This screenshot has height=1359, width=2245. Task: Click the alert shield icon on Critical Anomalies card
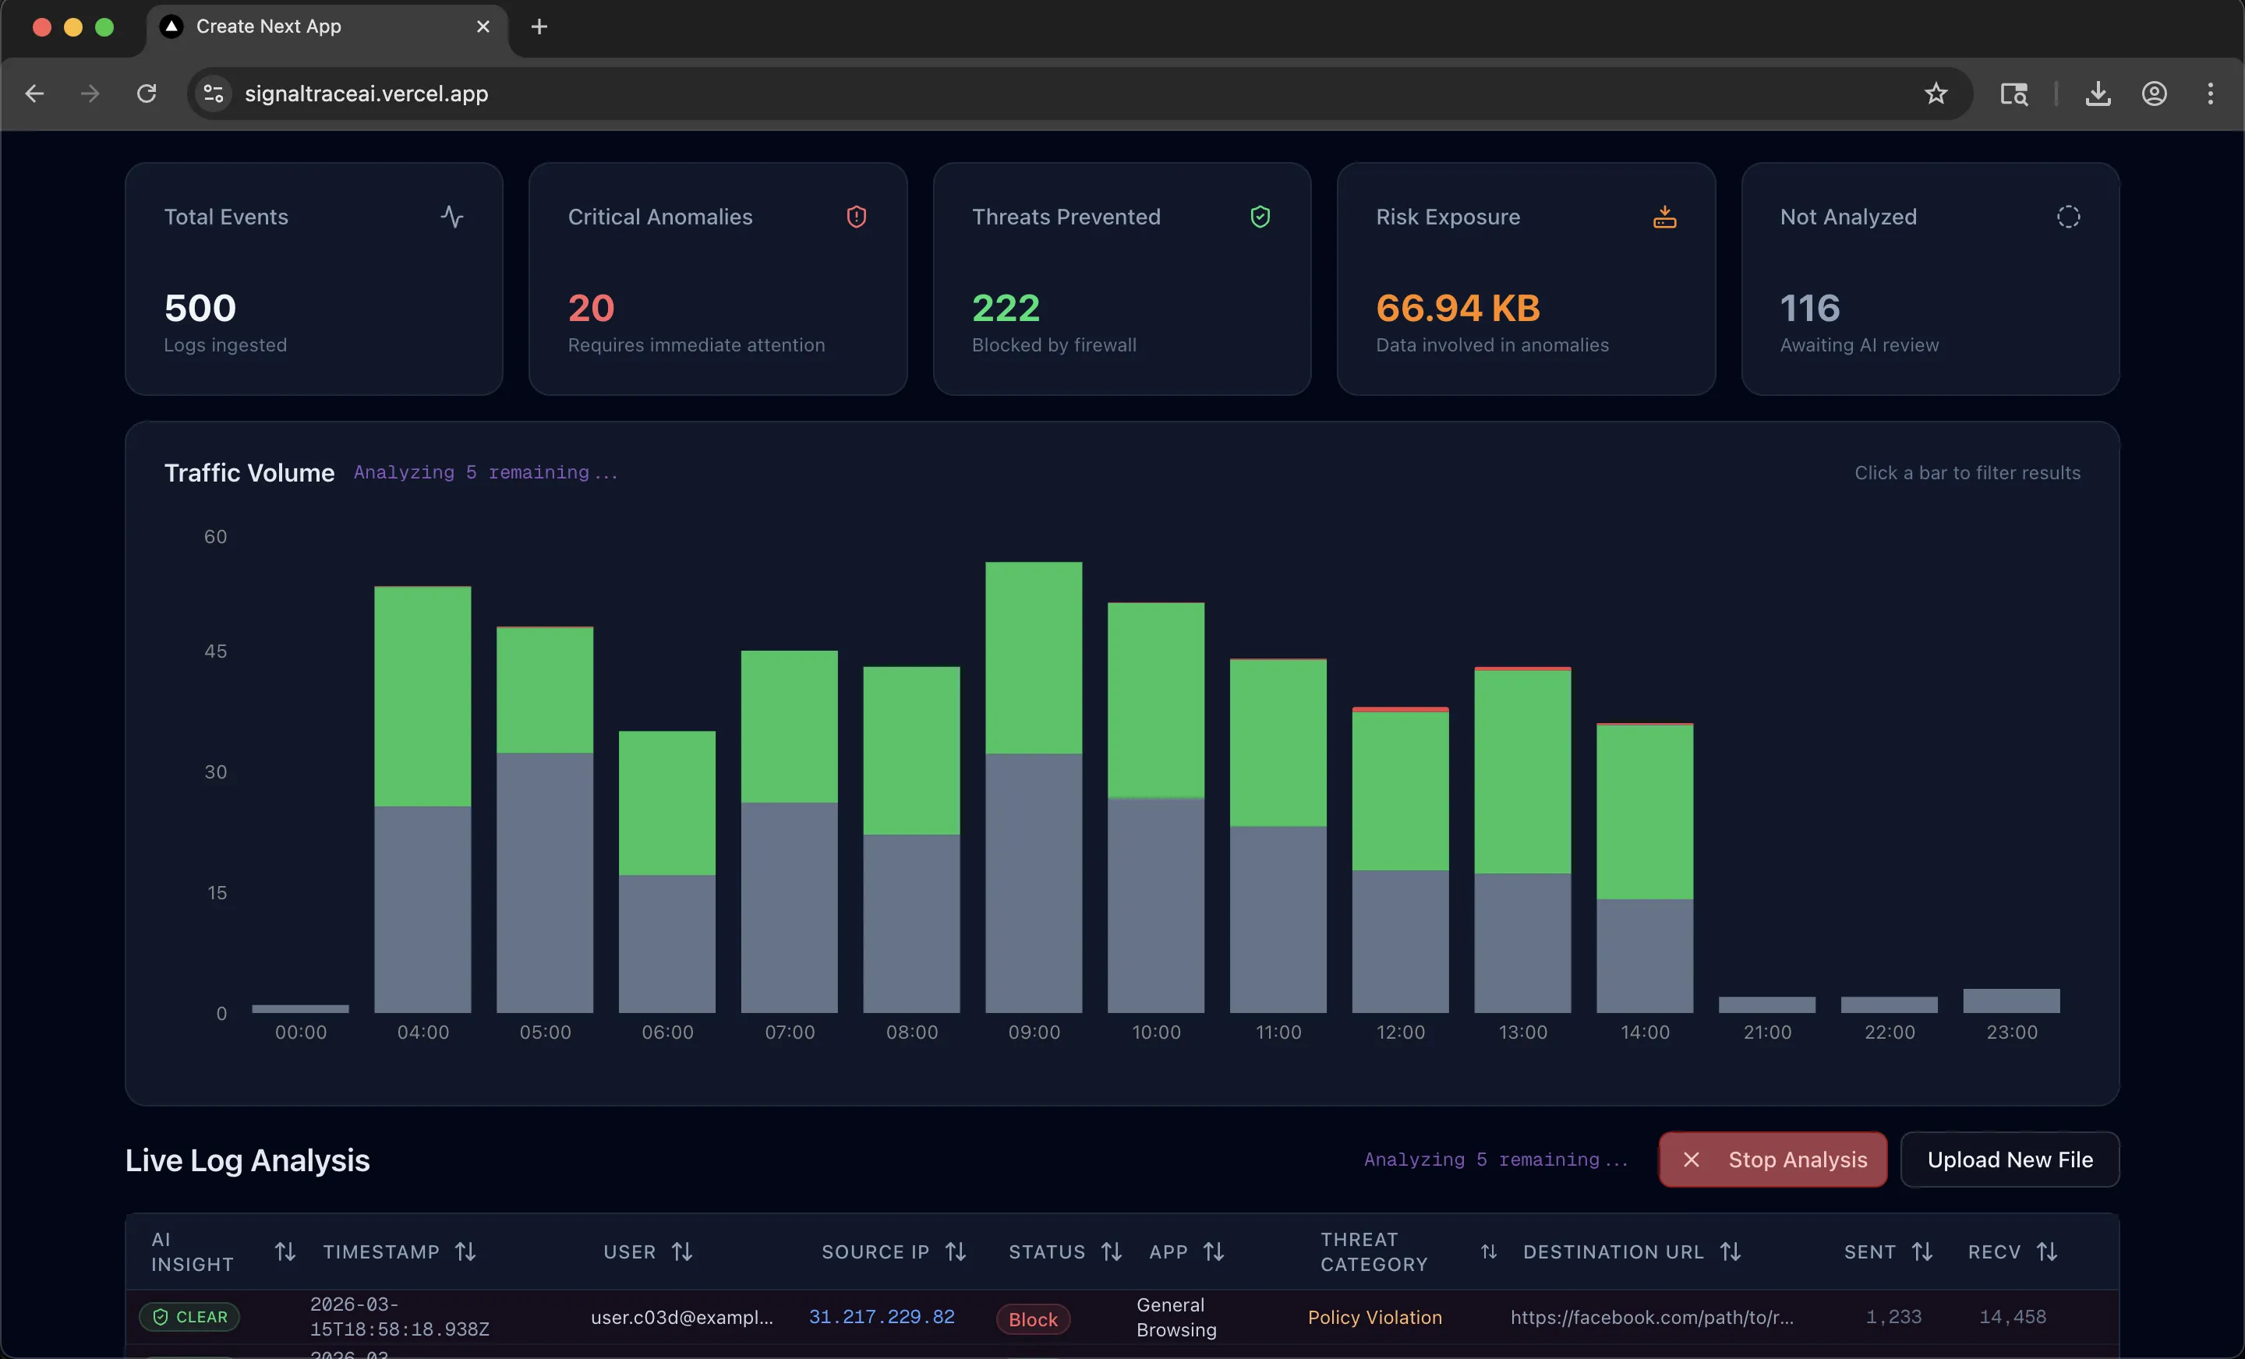(857, 217)
